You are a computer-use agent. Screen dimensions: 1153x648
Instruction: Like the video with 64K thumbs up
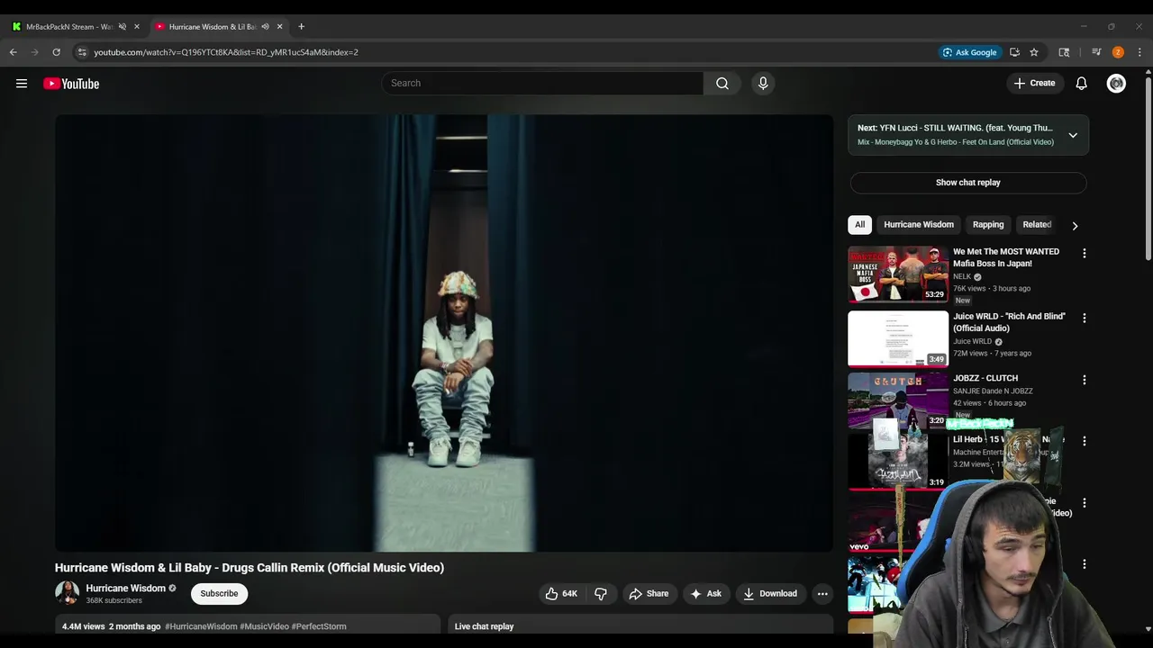[x=560, y=593]
